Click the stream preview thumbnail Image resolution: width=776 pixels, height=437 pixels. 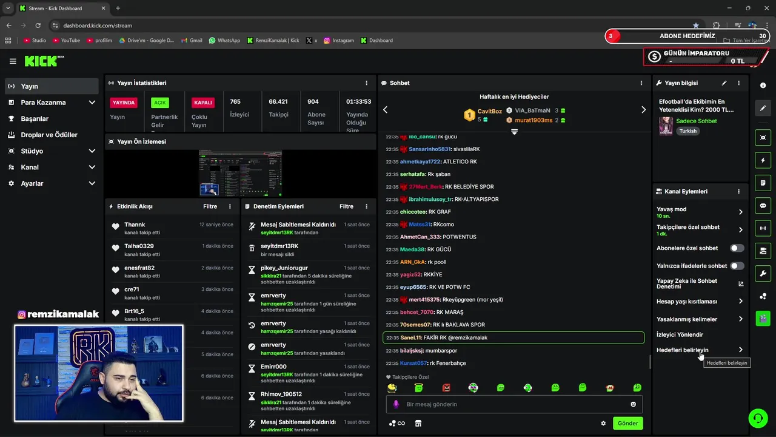[x=240, y=174]
